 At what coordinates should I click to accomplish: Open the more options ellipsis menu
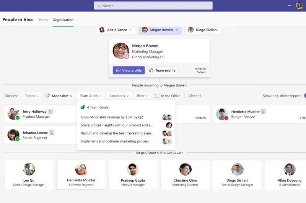pos(290,5)
